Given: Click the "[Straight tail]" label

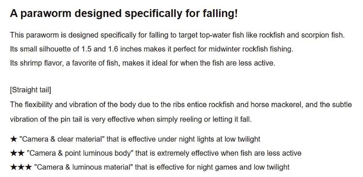Looking at the screenshot, I should pos(30,90).
